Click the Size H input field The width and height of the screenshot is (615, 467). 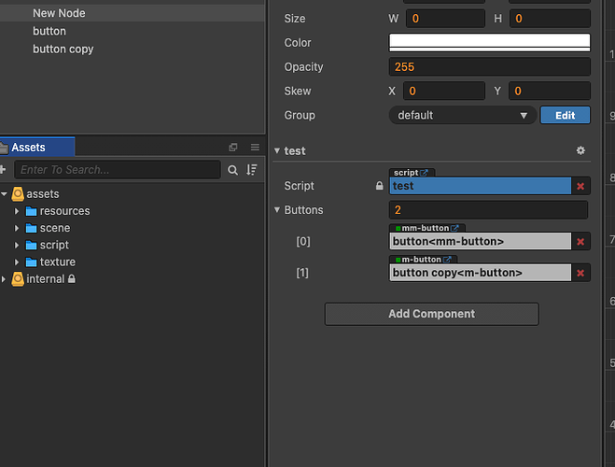tap(550, 19)
